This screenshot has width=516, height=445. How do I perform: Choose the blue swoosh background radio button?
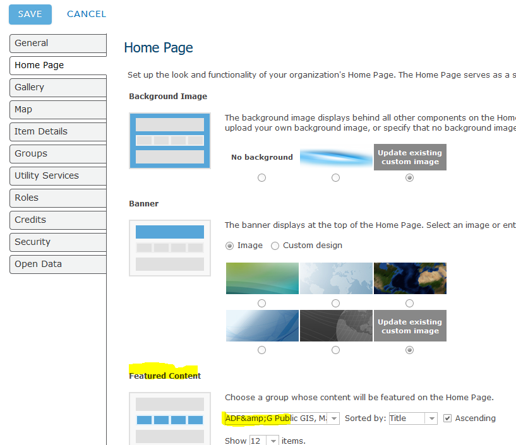(x=335, y=177)
